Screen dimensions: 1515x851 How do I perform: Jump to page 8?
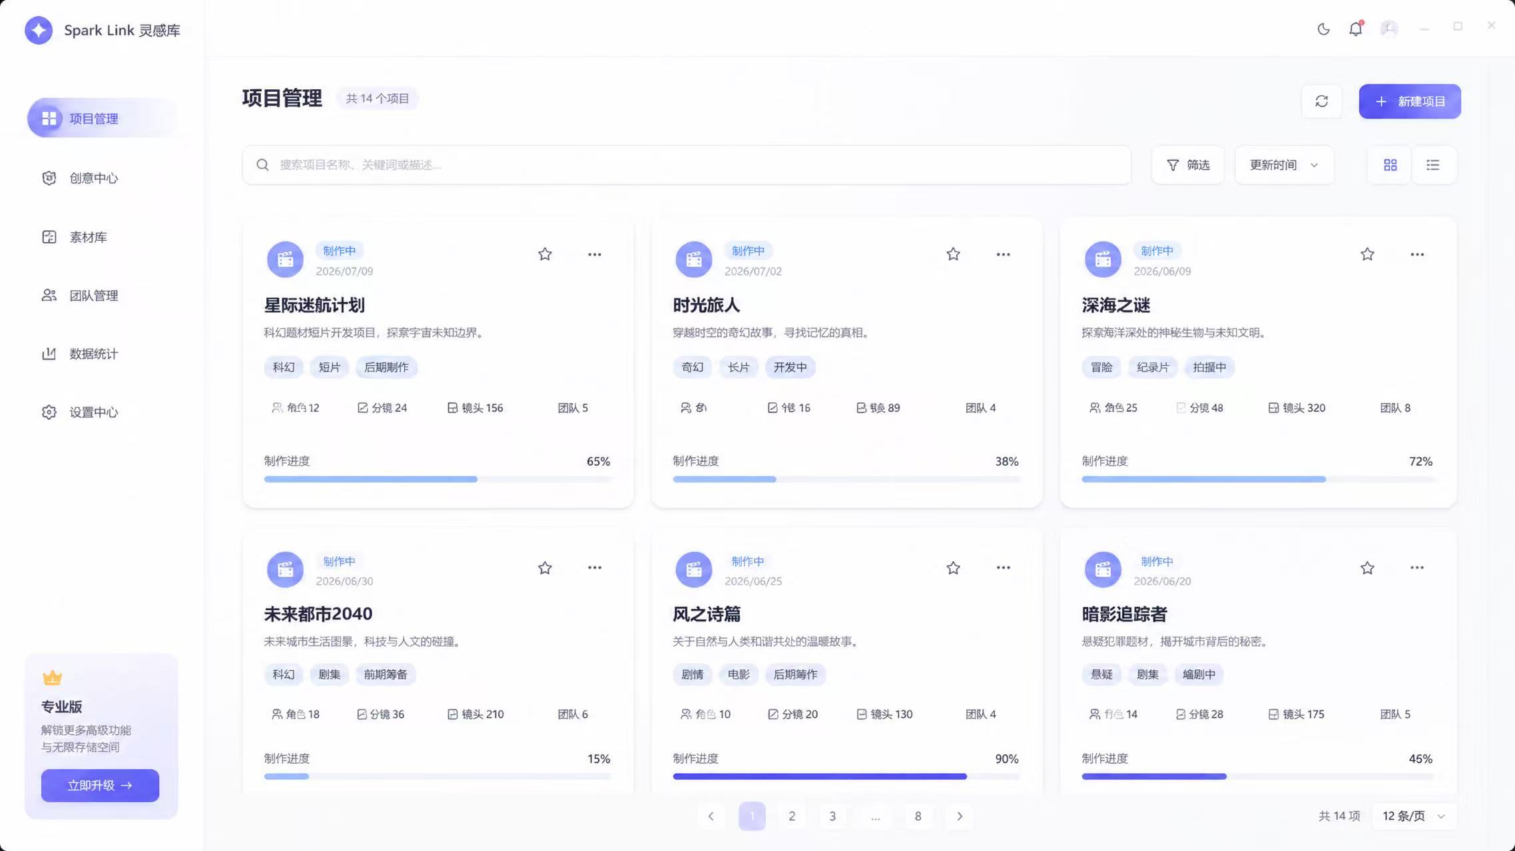[x=918, y=816]
